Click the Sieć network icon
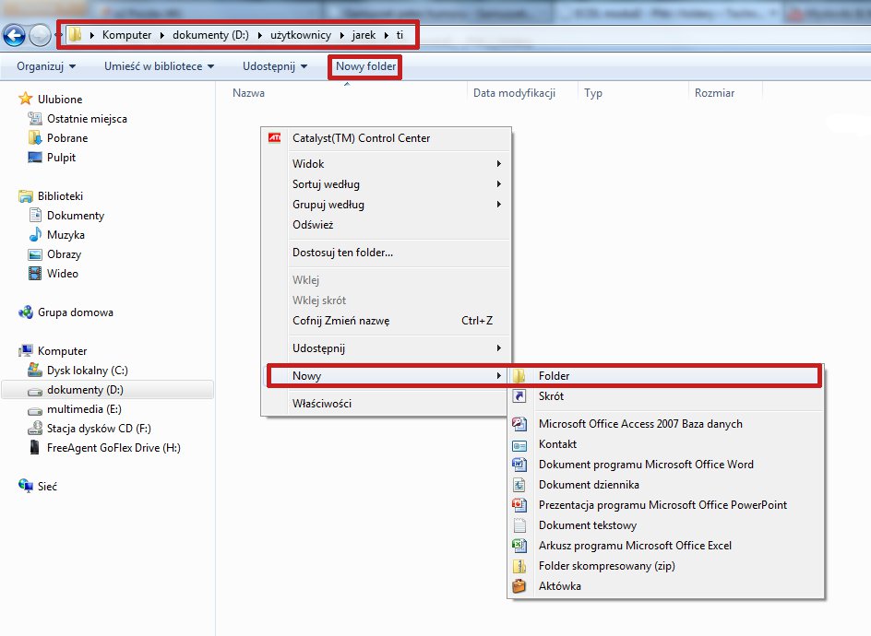The height and width of the screenshot is (636, 871). point(26,486)
